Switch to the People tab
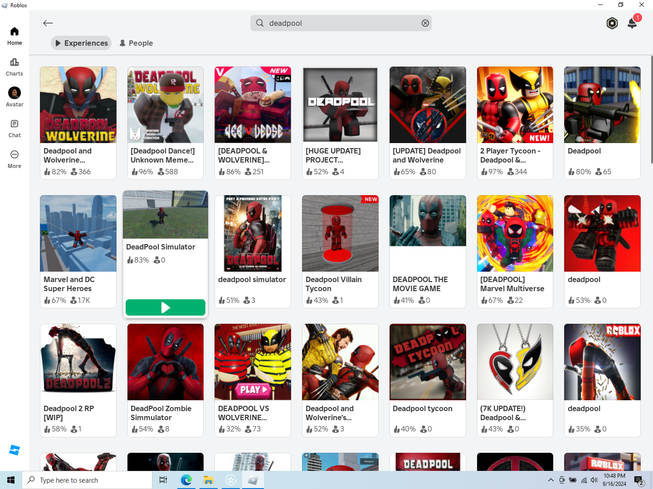The image size is (653, 489). pos(136,43)
